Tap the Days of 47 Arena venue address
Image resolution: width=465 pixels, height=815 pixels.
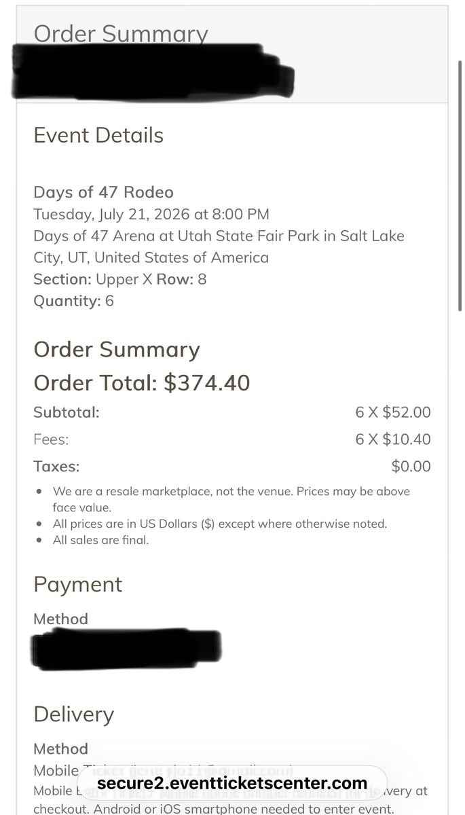tap(219, 247)
